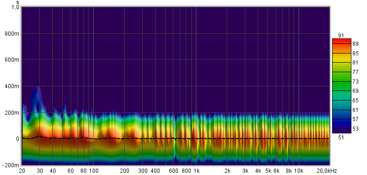Select the "300" frequency axis label
Screen dimensions: 367x175
(x=143, y=170)
